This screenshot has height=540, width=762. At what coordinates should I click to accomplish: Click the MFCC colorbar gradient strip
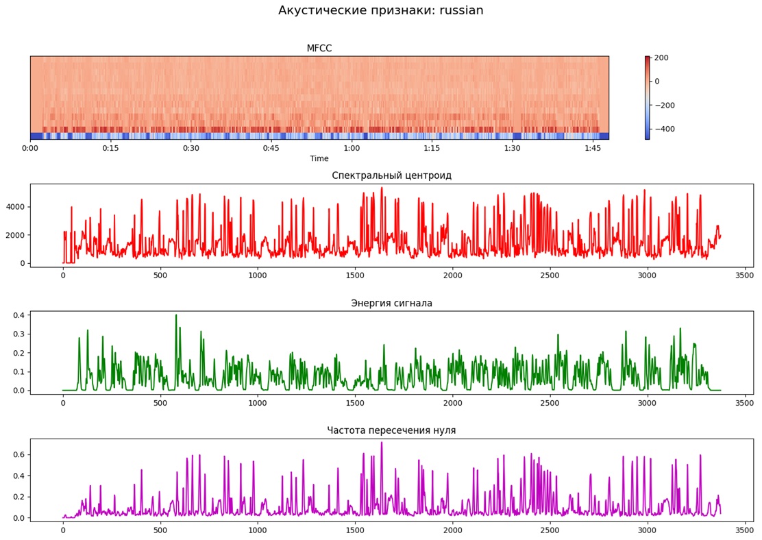pos(647,97)
